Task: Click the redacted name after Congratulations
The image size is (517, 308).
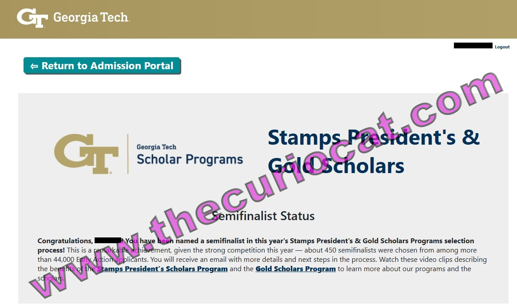Action: pyautogui.click(x=108, y=241)
